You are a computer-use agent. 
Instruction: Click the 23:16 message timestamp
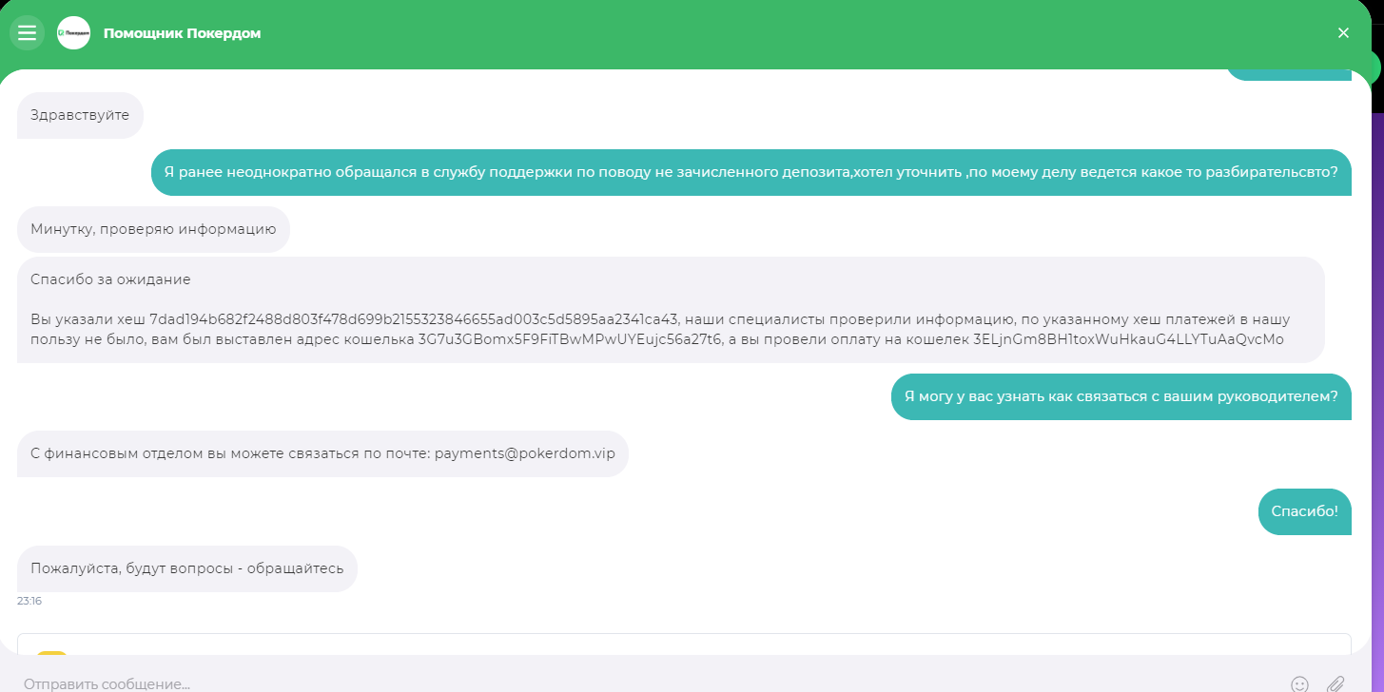click(x=29, y=601)
